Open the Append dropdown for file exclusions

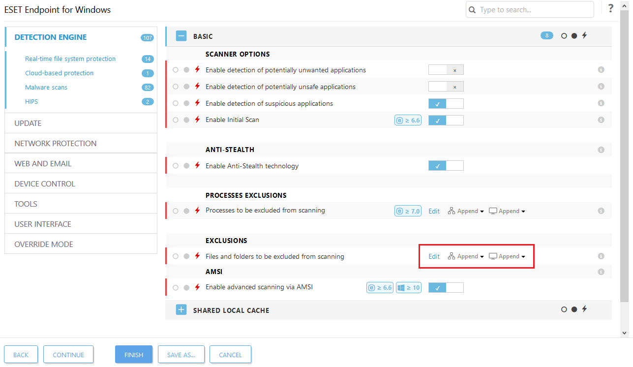point(466,256)
